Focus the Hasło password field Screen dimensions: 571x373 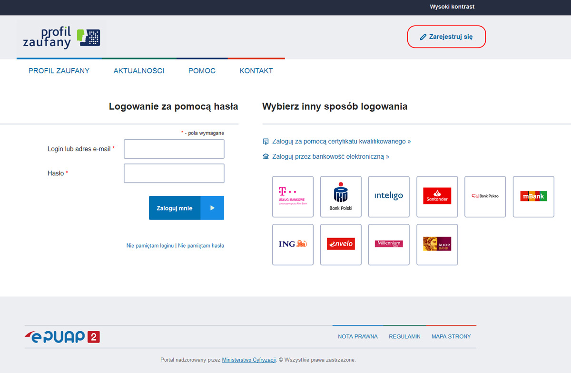pos(174,173)
